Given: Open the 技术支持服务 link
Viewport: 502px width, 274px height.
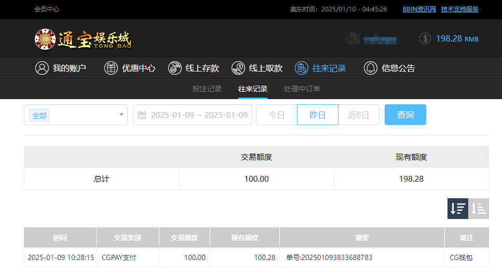Looking at the screenshot, I should pyautogui.click(x=459, y=9).
